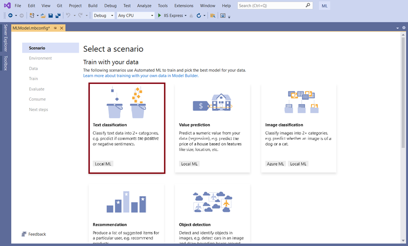The width and height of the screenshot is (408, 246).
Task: Open the File menu
Action: coord(18,5)
